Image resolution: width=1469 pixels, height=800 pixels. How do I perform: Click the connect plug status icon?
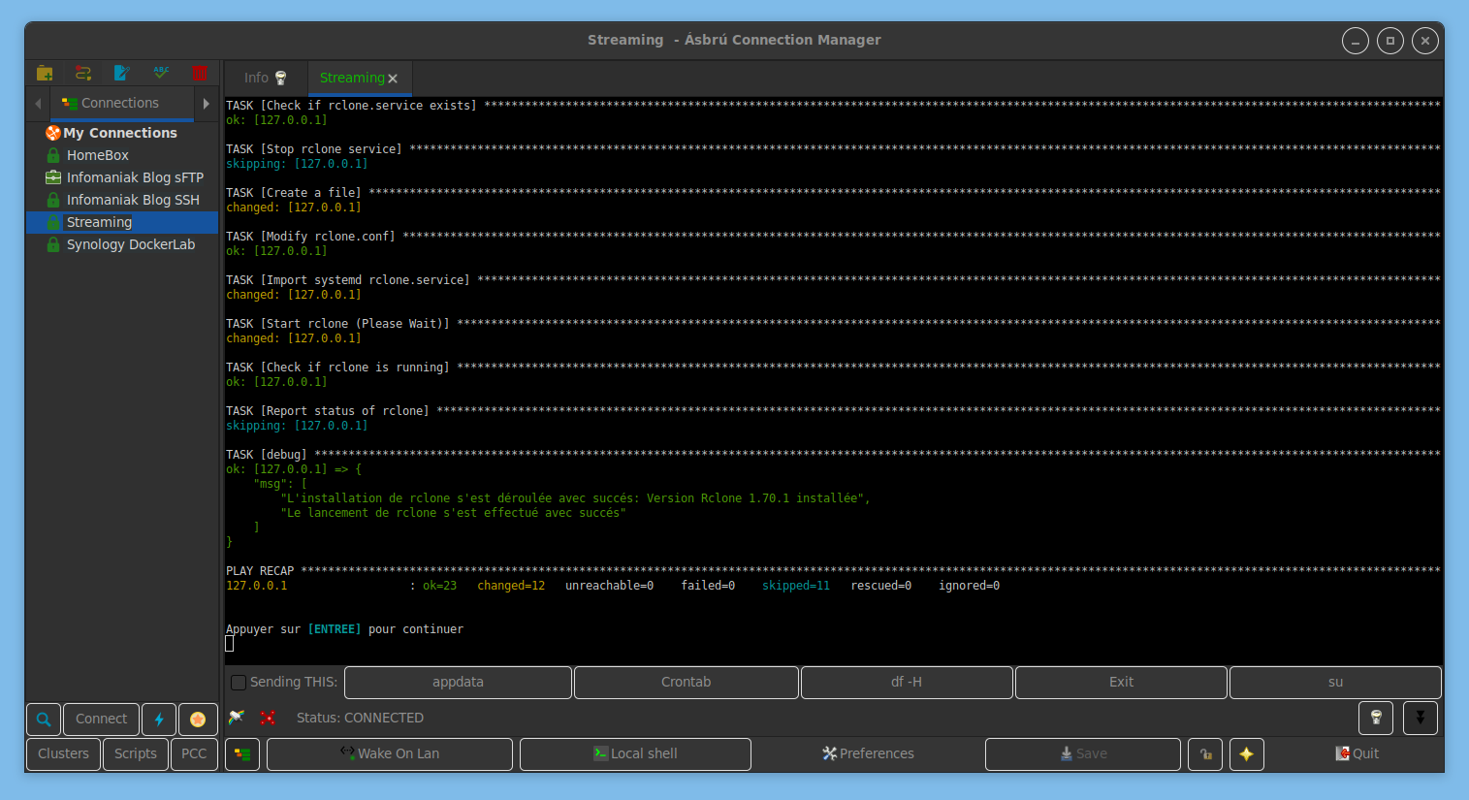tap(236, 718)
